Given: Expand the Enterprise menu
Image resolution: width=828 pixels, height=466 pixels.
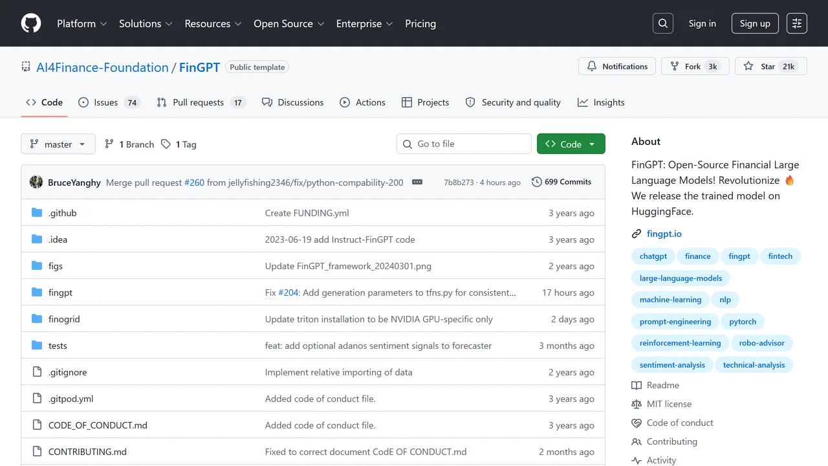Looking at the screenshot, I should coord(364,23).
